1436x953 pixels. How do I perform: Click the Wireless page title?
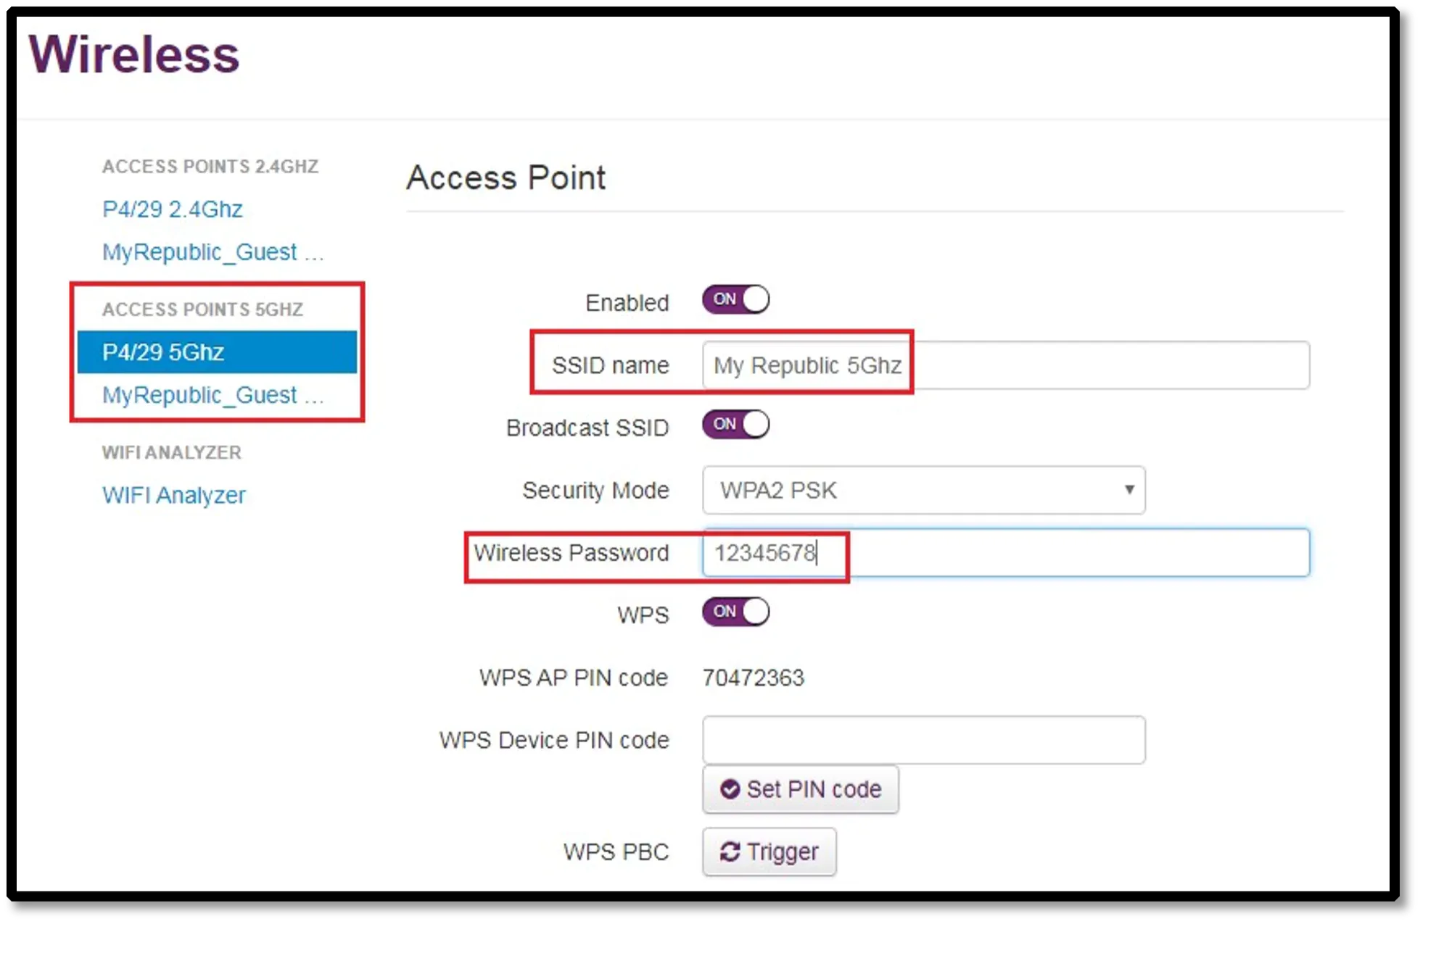tap(134, 54)
